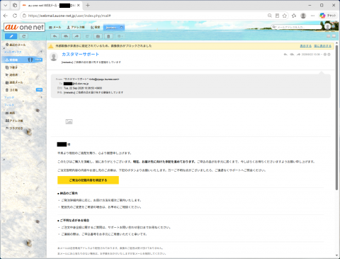The height and width of the screenshot is (259, 340).
Task: Click the refresh mail button beside compose
Action: pos(23,36)
